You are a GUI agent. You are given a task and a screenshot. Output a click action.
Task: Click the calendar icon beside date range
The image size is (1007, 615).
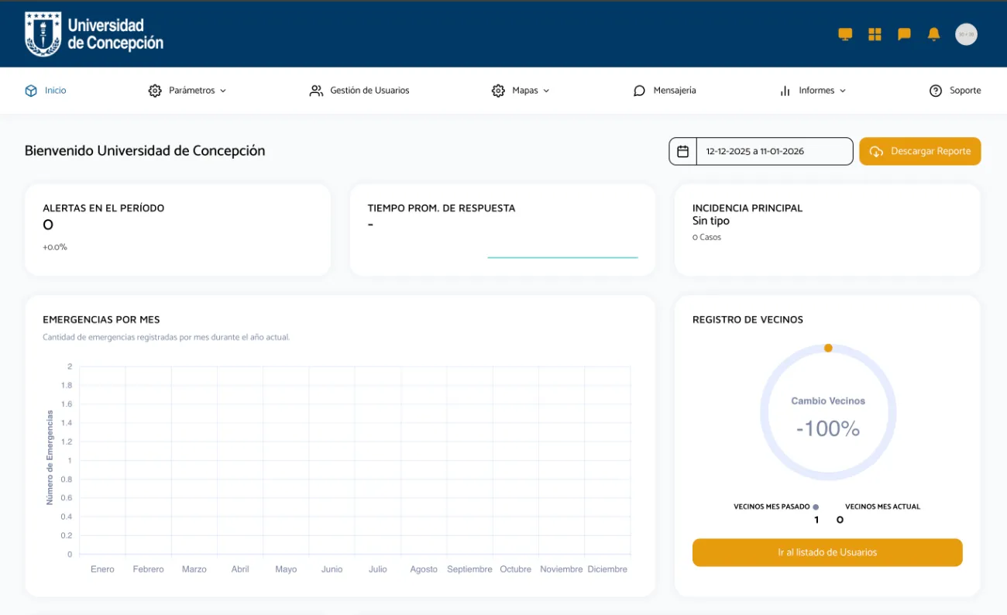(682, 152)
